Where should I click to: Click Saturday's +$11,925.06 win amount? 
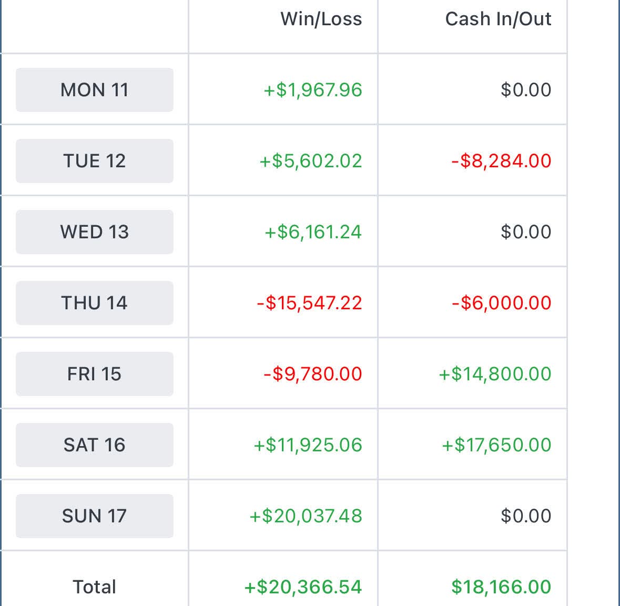click(308, 445)
